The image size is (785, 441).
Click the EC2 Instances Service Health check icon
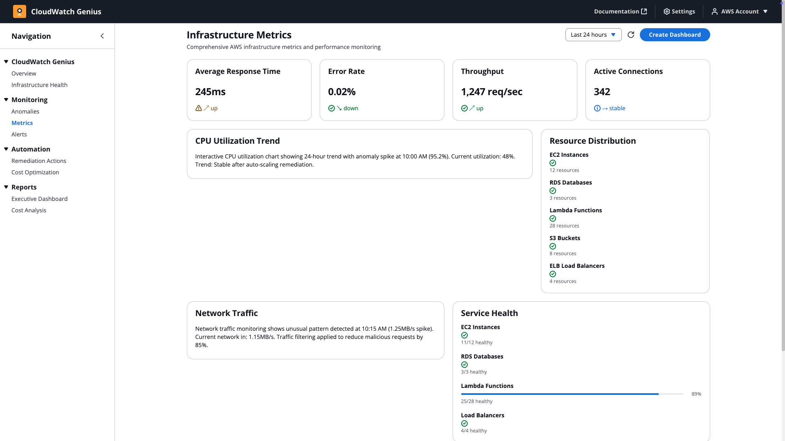[x=464, y=335]
